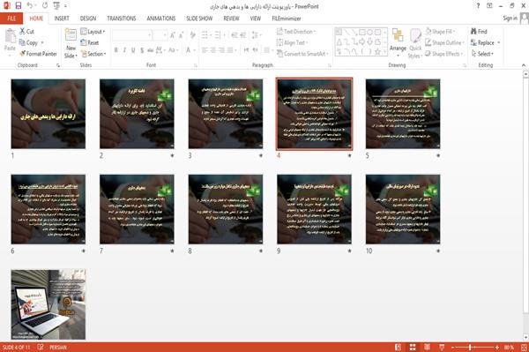The width and height of the screenshot is (529, 352).
Task: Adjust the zoom slider handle
Action: pyautogui.click(x=470, y=348)
